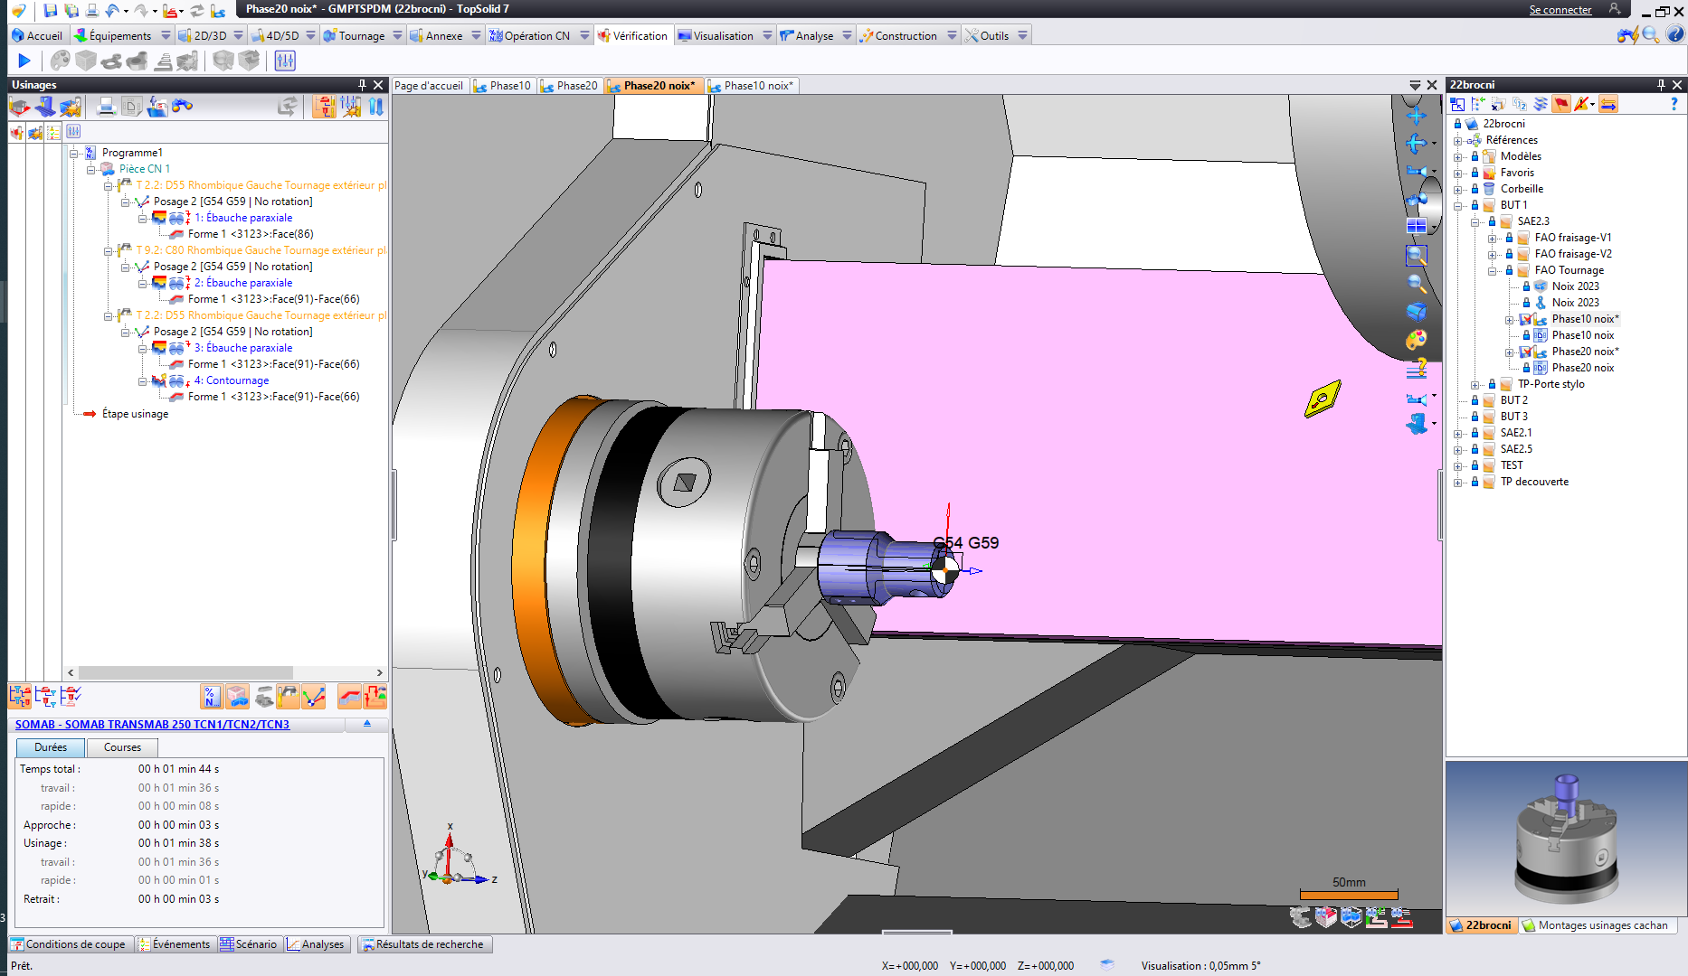Viewport: 1688px width, 976px height.
Task: Open the color palette icon in the viewport toolbar
Action: click(x=1416, y=340)
